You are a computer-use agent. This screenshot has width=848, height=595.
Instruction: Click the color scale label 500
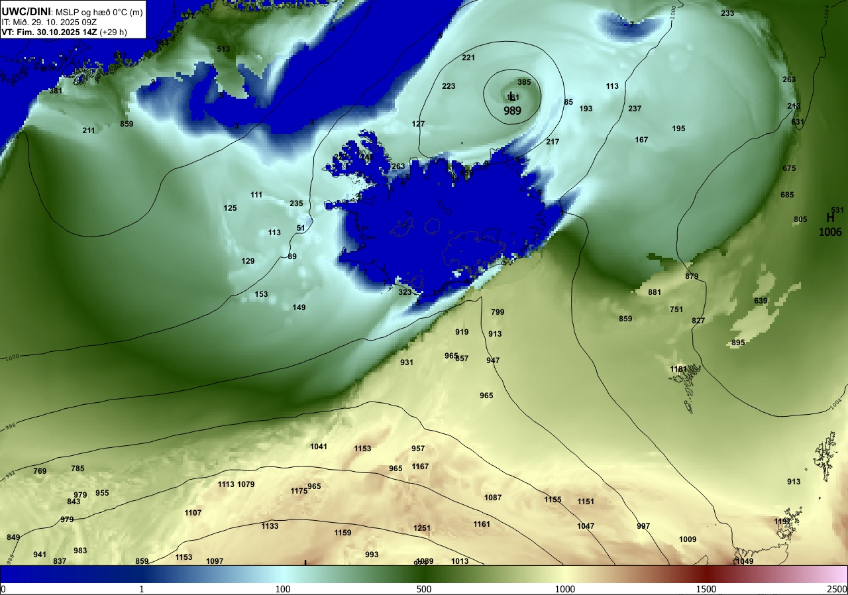(424, 589)
